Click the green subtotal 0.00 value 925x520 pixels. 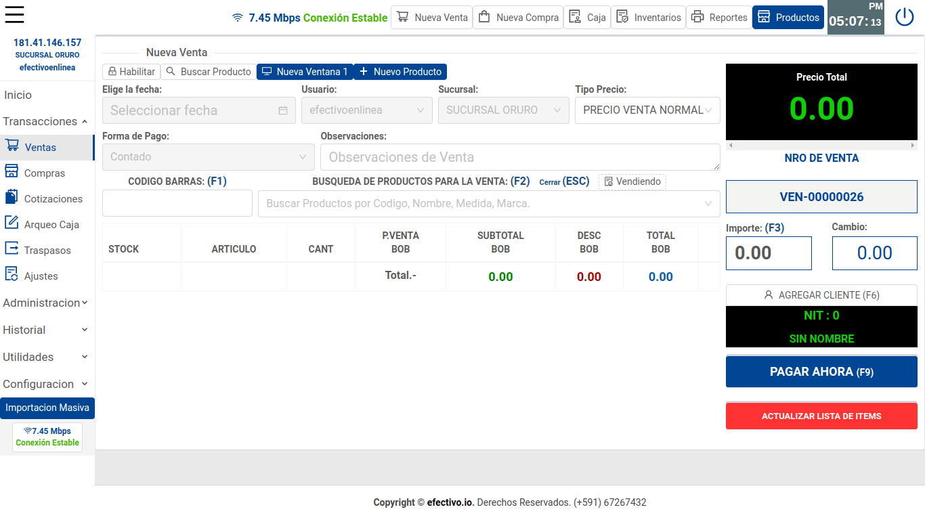[x=500, y=276]
